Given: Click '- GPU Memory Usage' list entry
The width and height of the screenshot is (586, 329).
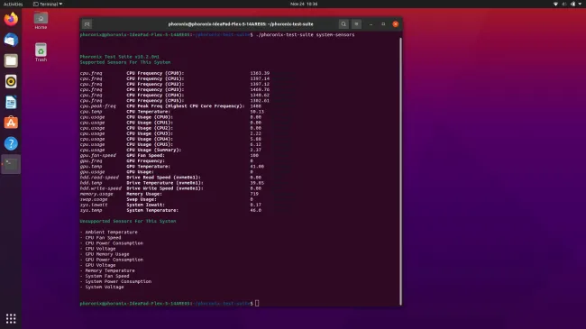Looking at the screenshot, I should pyautogui.click(x=105, y=254).
